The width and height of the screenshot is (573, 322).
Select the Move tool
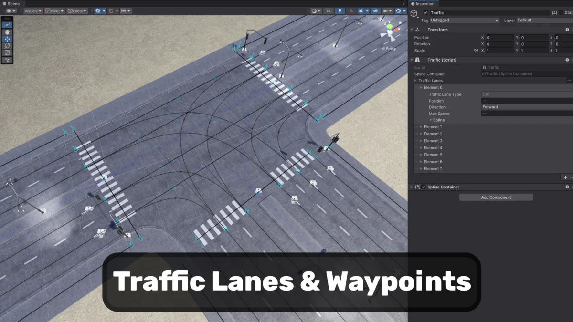point(7,39)
